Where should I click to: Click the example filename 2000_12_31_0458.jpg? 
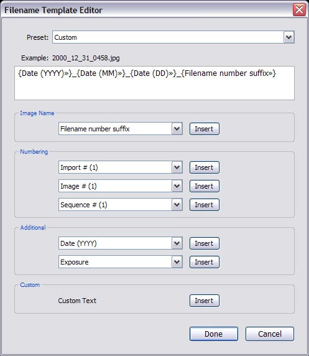click(86, 58)
